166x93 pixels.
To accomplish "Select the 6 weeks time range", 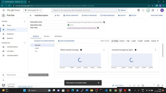I will click(x=147, y=41).
